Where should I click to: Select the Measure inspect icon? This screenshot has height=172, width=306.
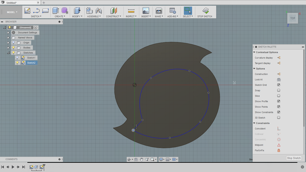pyautogui.click(x=131, y=10)
